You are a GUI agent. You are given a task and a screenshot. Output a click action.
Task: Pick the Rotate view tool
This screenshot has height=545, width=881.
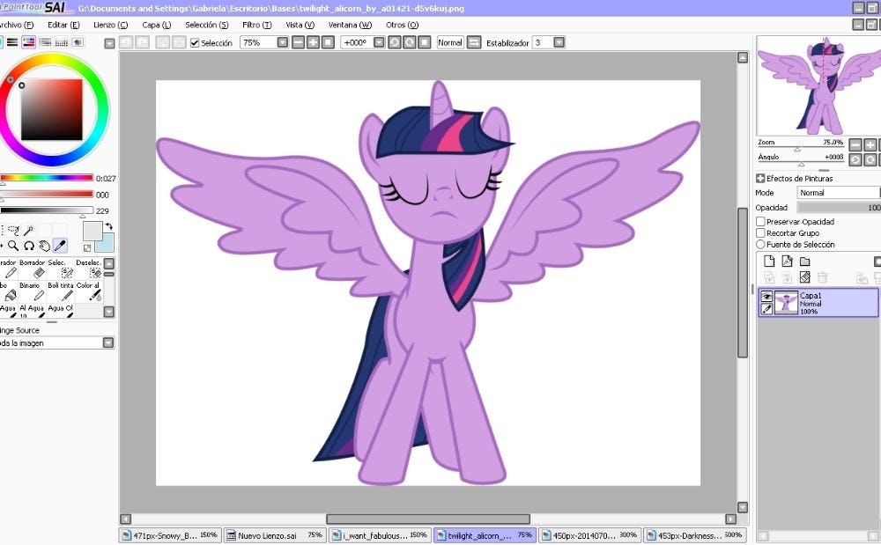click(28, 246)
